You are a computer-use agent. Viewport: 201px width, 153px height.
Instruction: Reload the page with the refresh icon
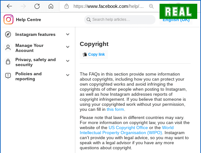[x=37, y=6]
